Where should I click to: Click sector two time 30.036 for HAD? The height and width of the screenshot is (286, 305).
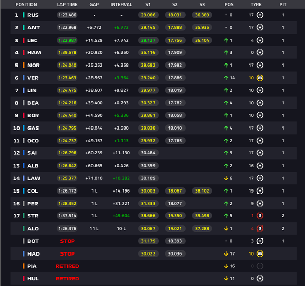tap(175, 253)
